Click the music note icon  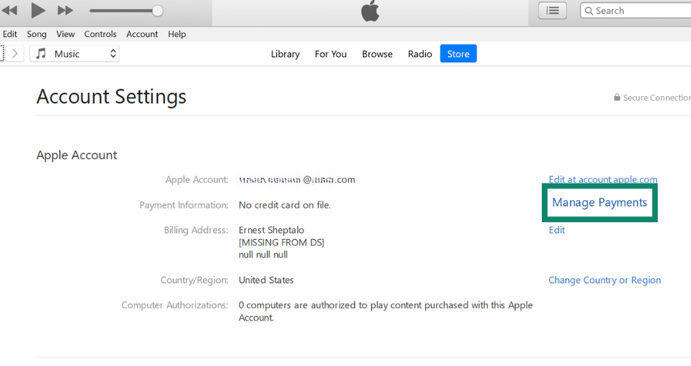tap(41, 53)
